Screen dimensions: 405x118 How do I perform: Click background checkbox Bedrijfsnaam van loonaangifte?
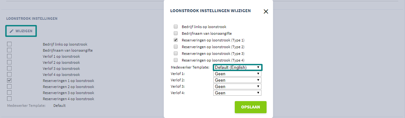click(x=9, y=50)
